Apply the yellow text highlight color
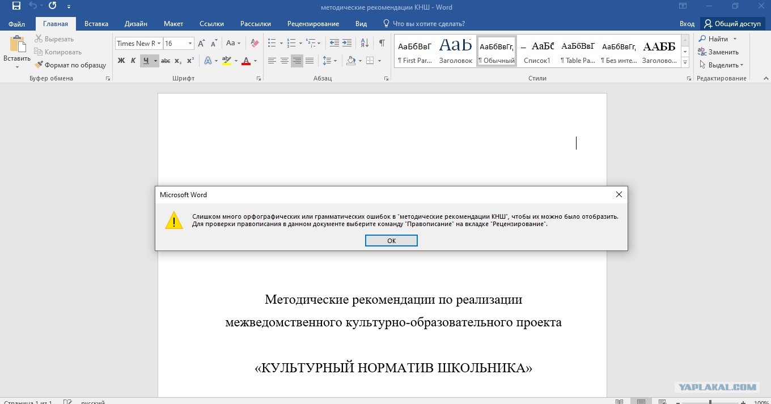The image size is (771, 404). (x=227, y=61)
